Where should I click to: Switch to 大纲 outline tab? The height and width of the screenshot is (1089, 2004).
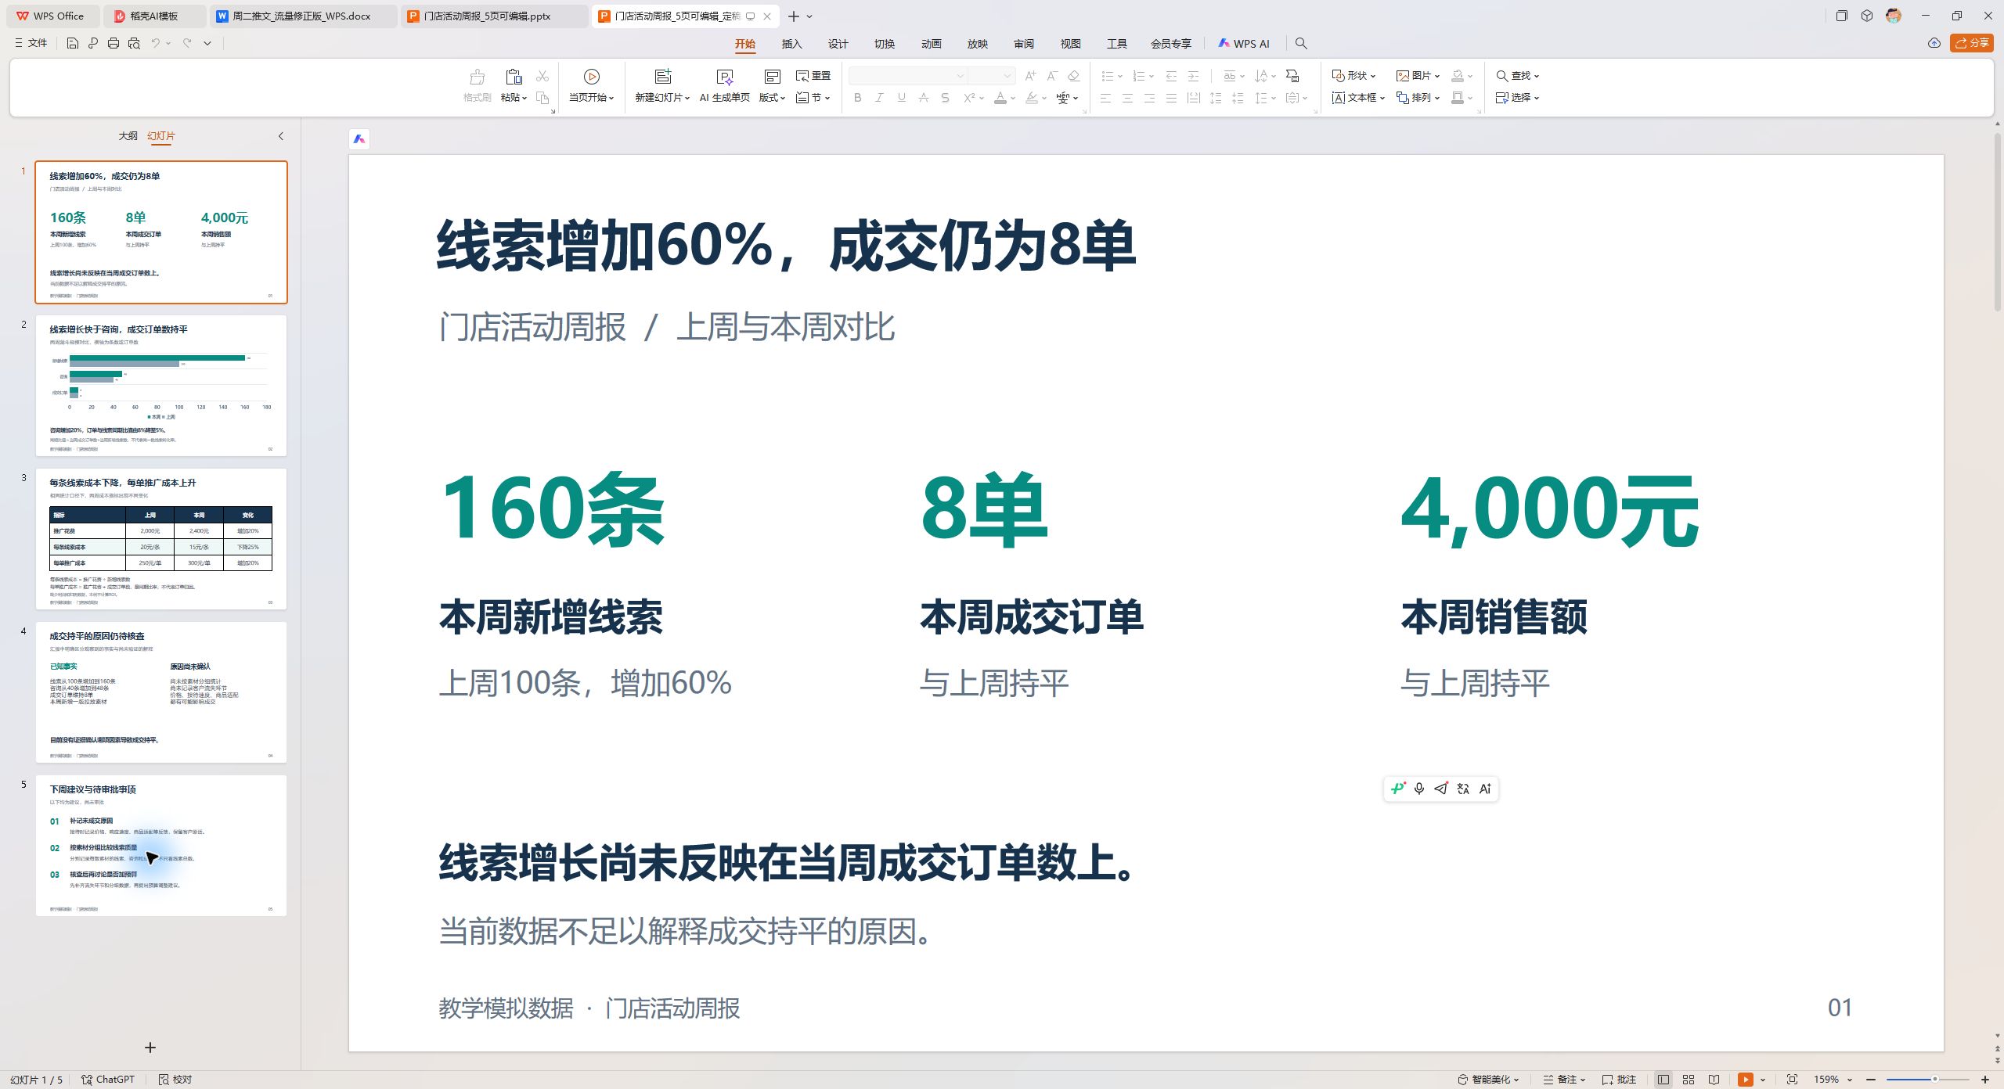click(128, 136)
